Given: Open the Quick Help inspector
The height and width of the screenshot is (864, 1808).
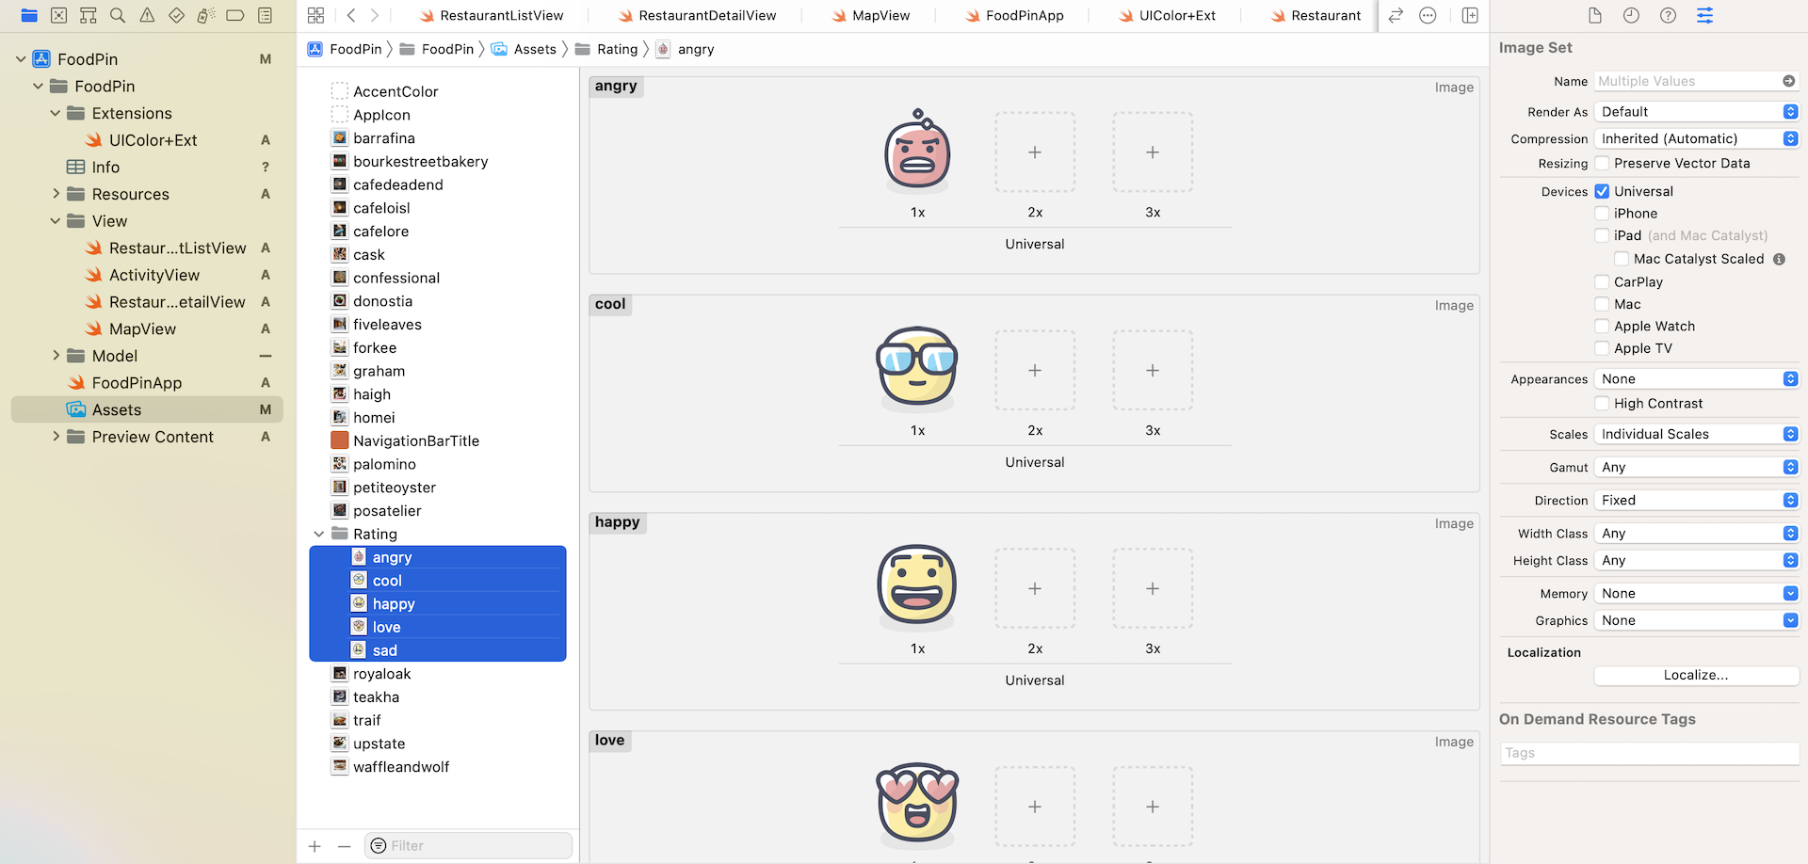Looking at the screenshot, I should coord(1668,15).
